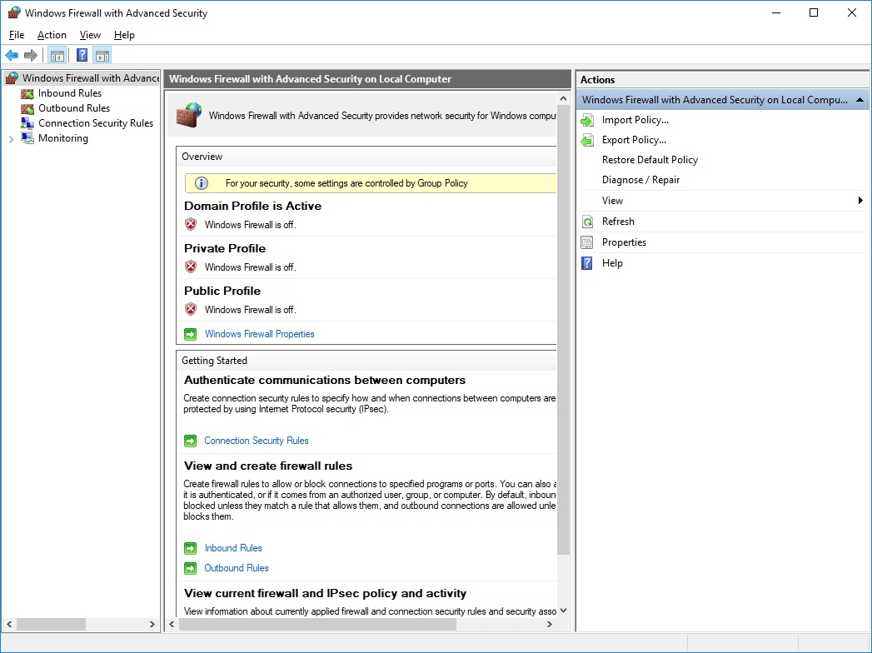Viewport: 872px width, 653px height.
Task: Click the "Getting Started" section title
Action: click(214, 361)
